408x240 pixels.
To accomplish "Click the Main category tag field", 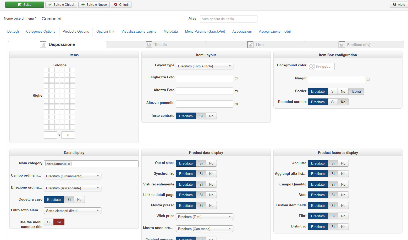I will (91, 164).
